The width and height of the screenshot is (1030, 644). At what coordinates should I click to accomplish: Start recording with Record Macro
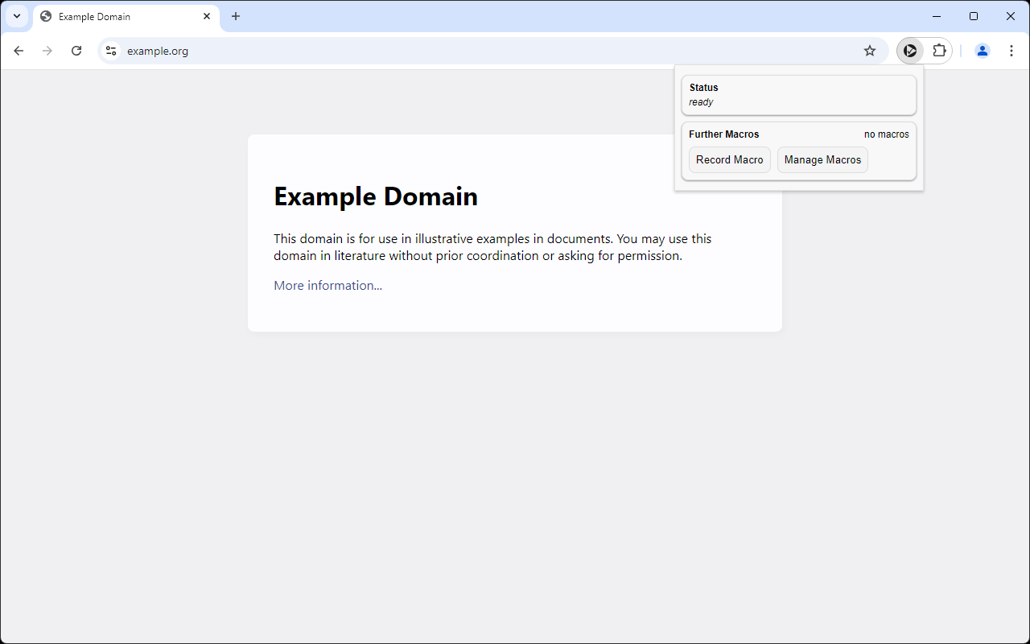729,159
